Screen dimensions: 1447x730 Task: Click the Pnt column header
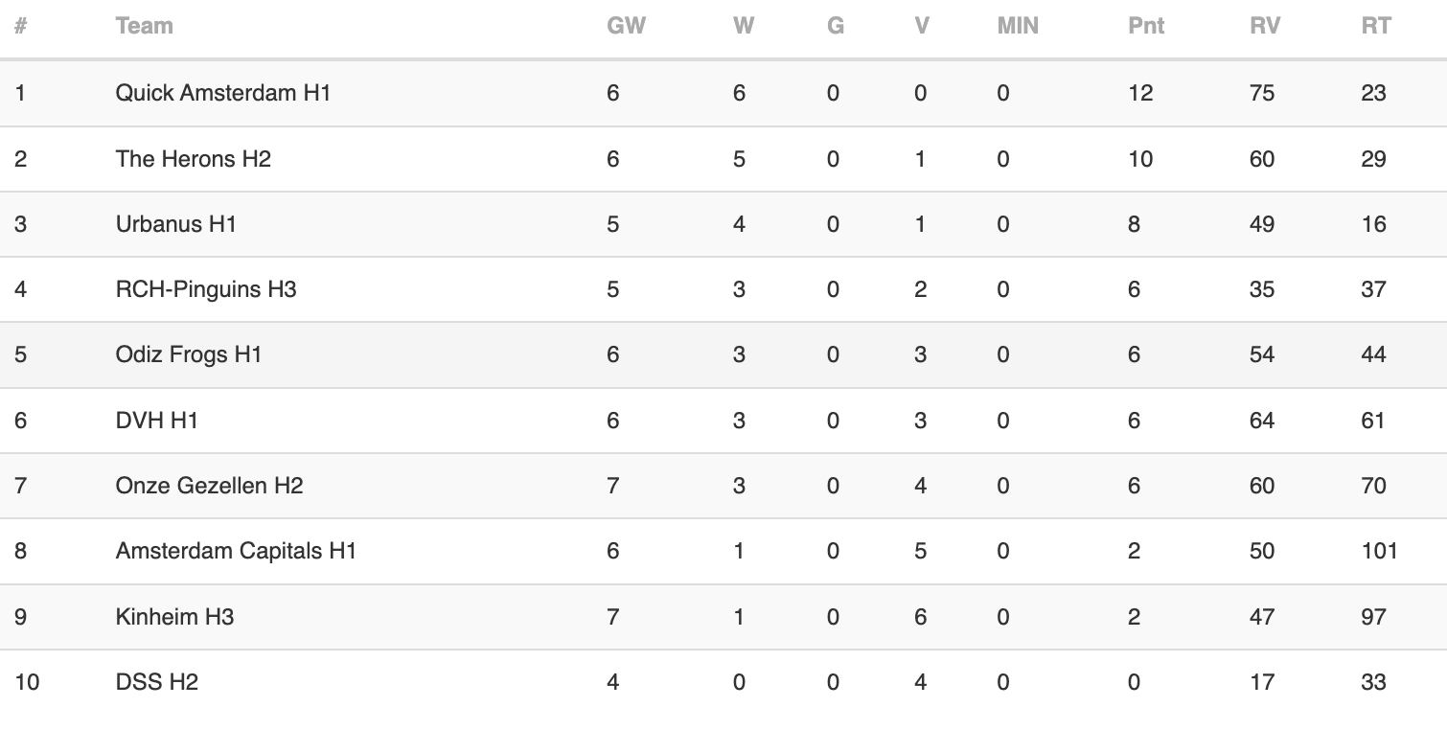pyautogui.click(x=1146, y=26)
